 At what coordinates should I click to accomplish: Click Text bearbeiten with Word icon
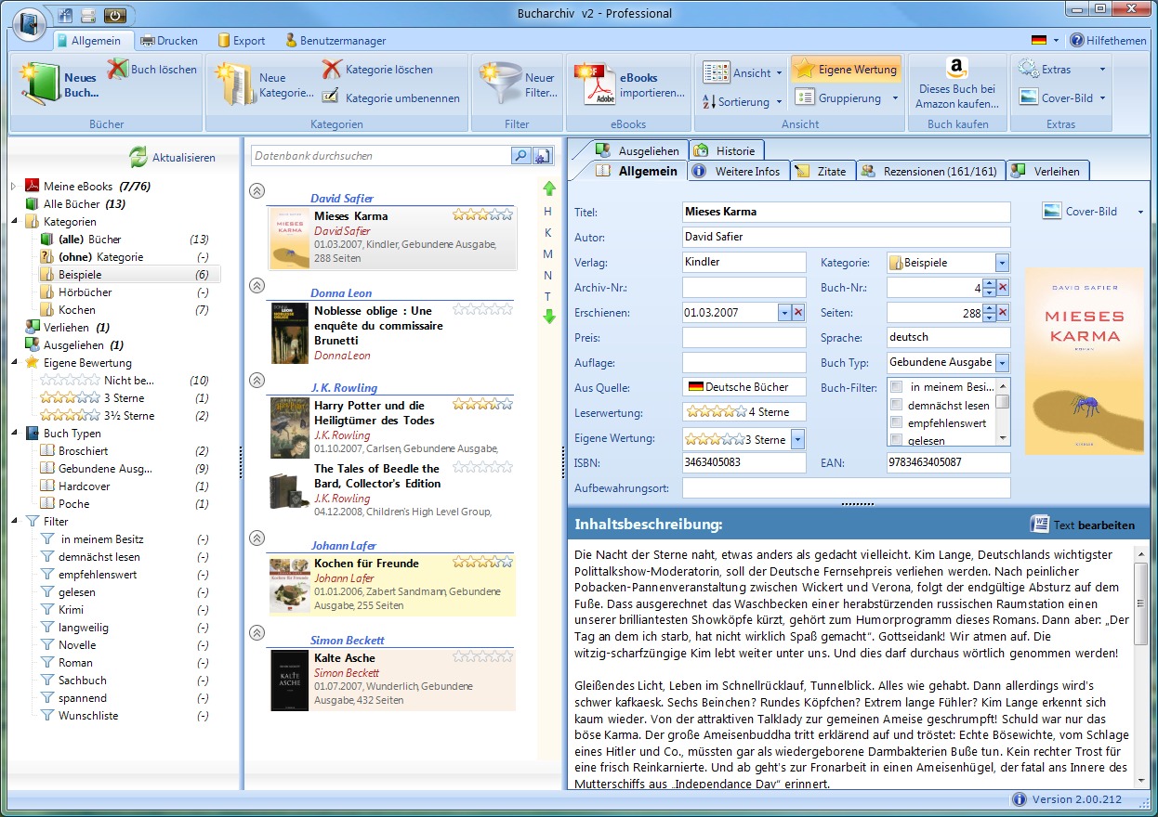pos(1083,525)
